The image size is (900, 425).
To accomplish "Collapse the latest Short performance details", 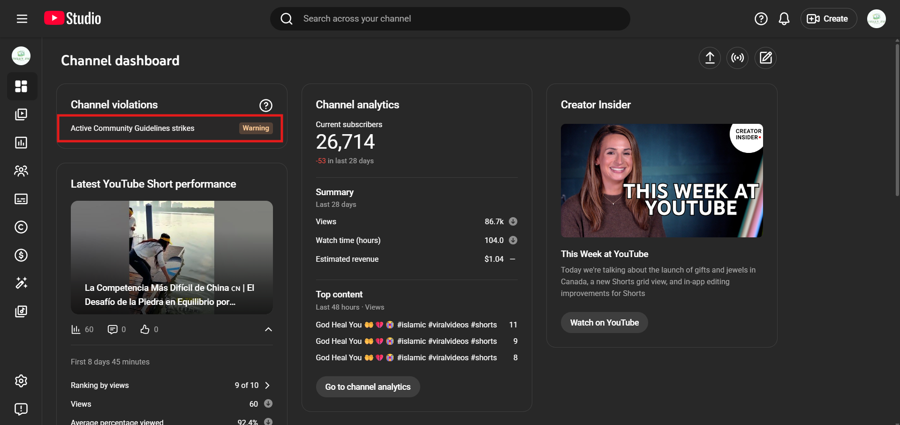I will click(x=268, y=329).
